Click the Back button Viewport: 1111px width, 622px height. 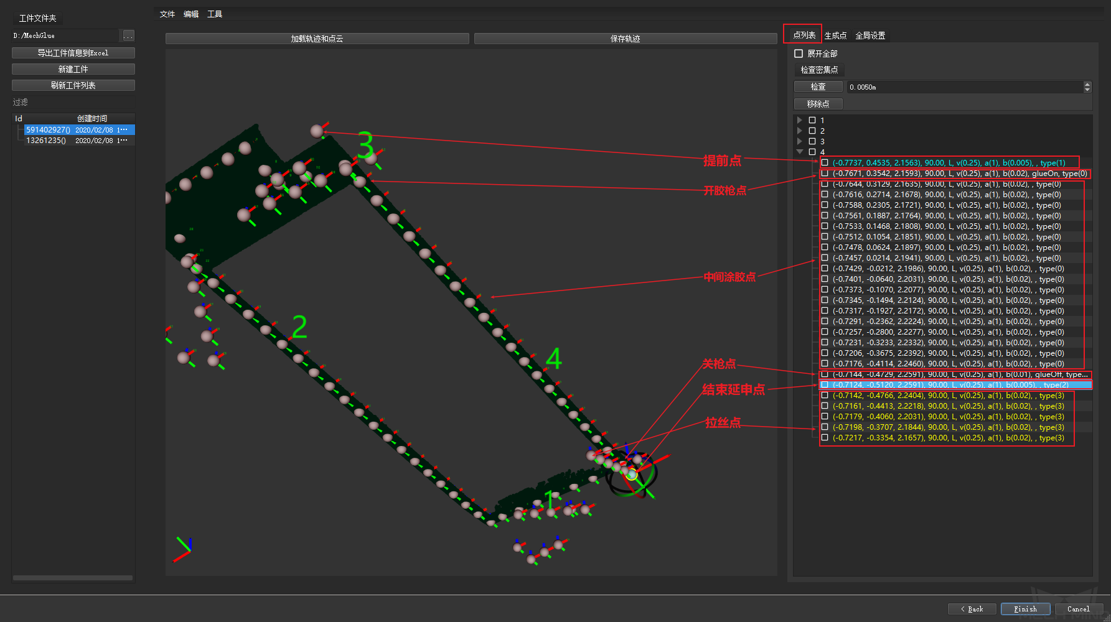click(x=972, y=609)
